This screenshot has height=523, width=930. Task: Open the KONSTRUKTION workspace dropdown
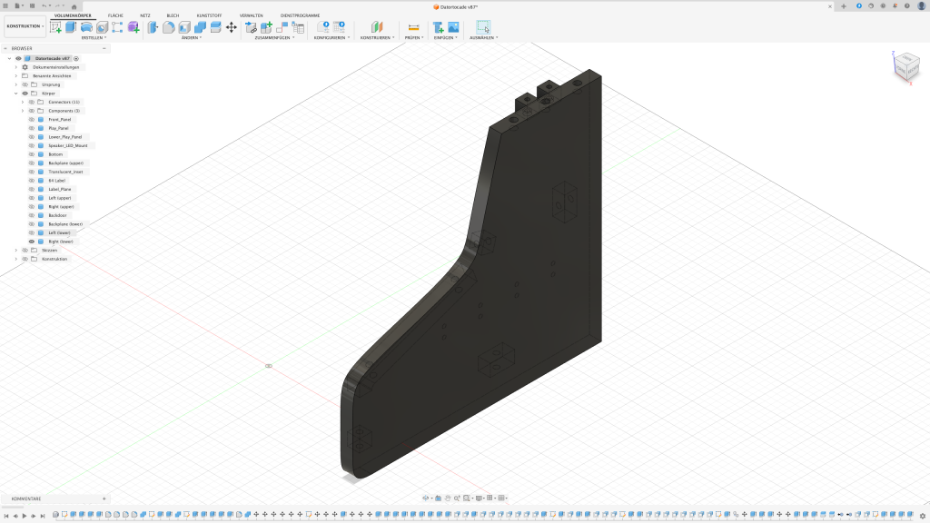24,26
